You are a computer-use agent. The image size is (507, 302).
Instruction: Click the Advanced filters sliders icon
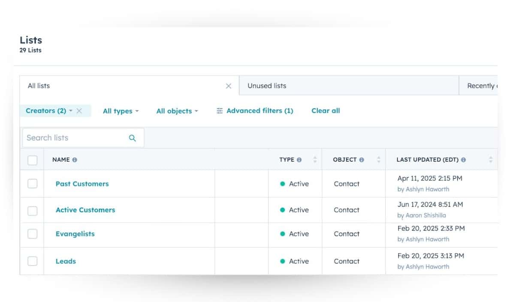pos(220,111)
